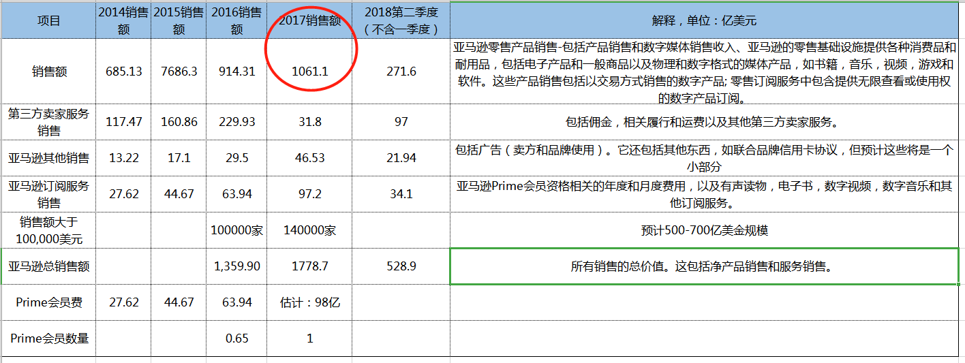Select the 46.53 cell
The image size is (965, 363).
point(309,158)
